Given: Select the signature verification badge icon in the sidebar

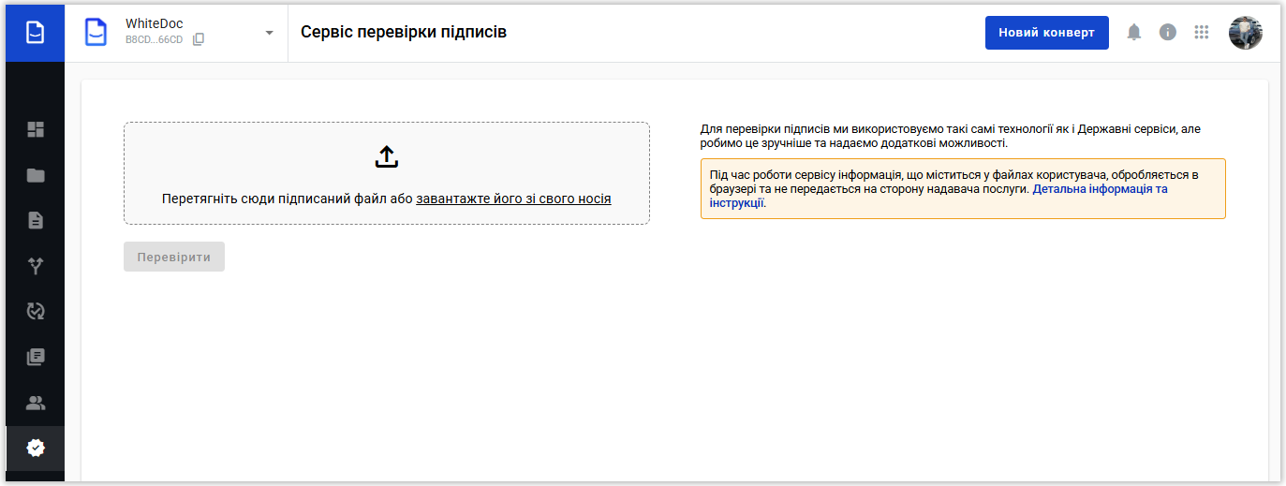Looking at the screenshot, I should pos(36,449).
